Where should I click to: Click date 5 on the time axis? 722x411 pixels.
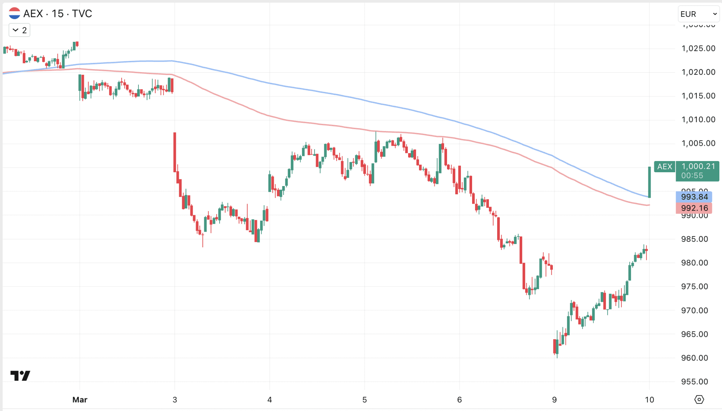[x=364, y=400]
